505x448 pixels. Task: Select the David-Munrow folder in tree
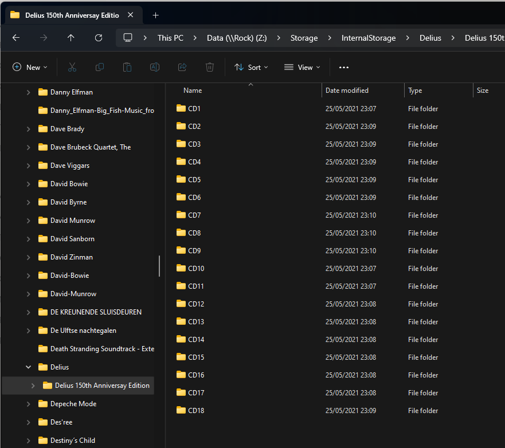73,294
